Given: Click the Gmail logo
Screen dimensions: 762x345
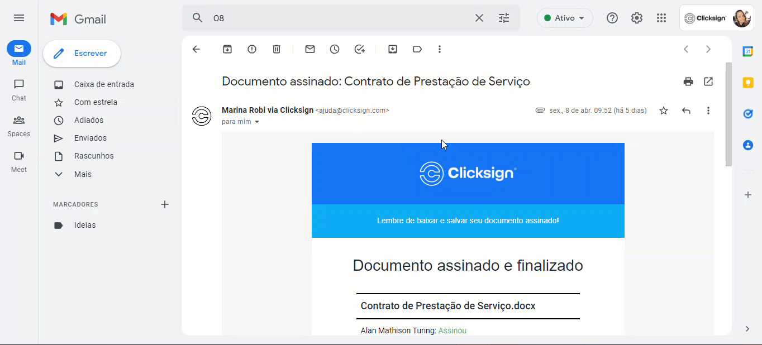Looking at the screenshot, I should click(x=78, y=19).
